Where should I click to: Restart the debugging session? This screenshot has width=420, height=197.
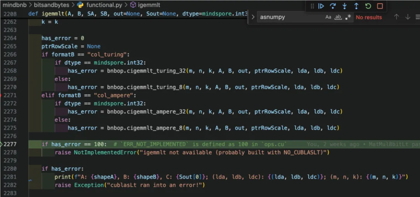coord(368,6)
